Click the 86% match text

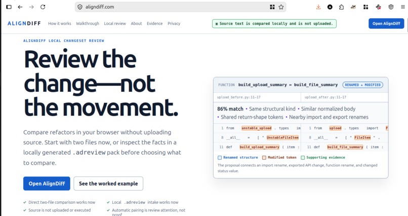pyautogui.click(x=230, y=109)
